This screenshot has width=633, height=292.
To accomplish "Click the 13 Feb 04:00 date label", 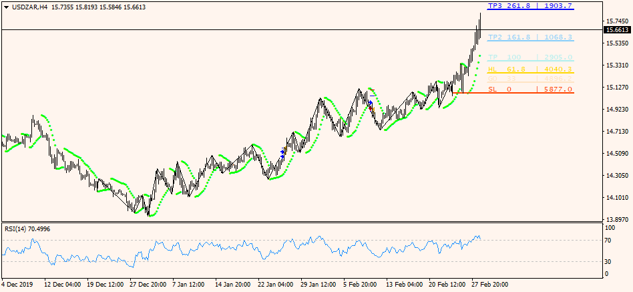I will [405, 284].
